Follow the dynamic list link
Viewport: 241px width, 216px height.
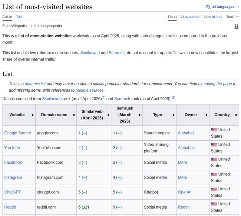click(x=35, y=84)
